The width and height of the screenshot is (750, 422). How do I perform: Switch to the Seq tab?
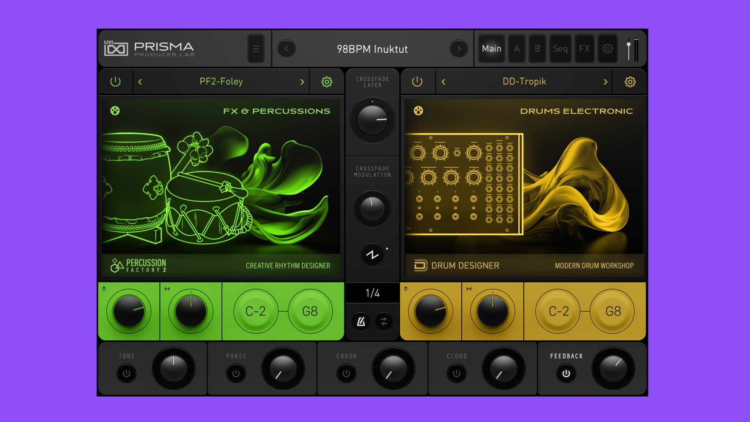pos(560,48)
